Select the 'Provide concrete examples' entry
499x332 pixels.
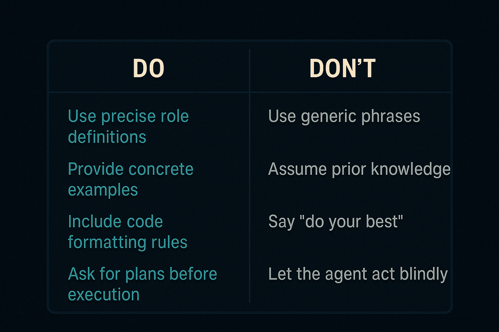pos(130,179)
